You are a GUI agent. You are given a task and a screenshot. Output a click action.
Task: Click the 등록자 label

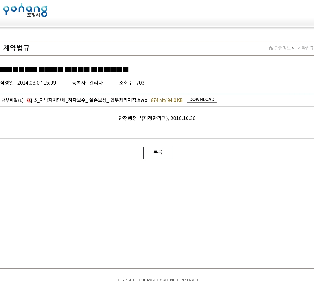[x=78, y=83]
